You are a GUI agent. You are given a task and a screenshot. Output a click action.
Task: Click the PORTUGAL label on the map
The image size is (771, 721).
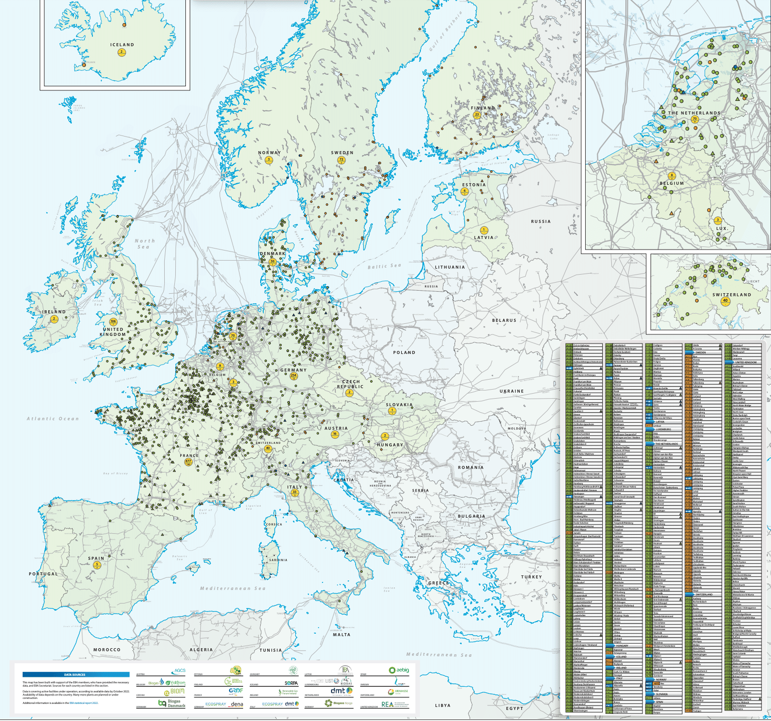point(43,574)
